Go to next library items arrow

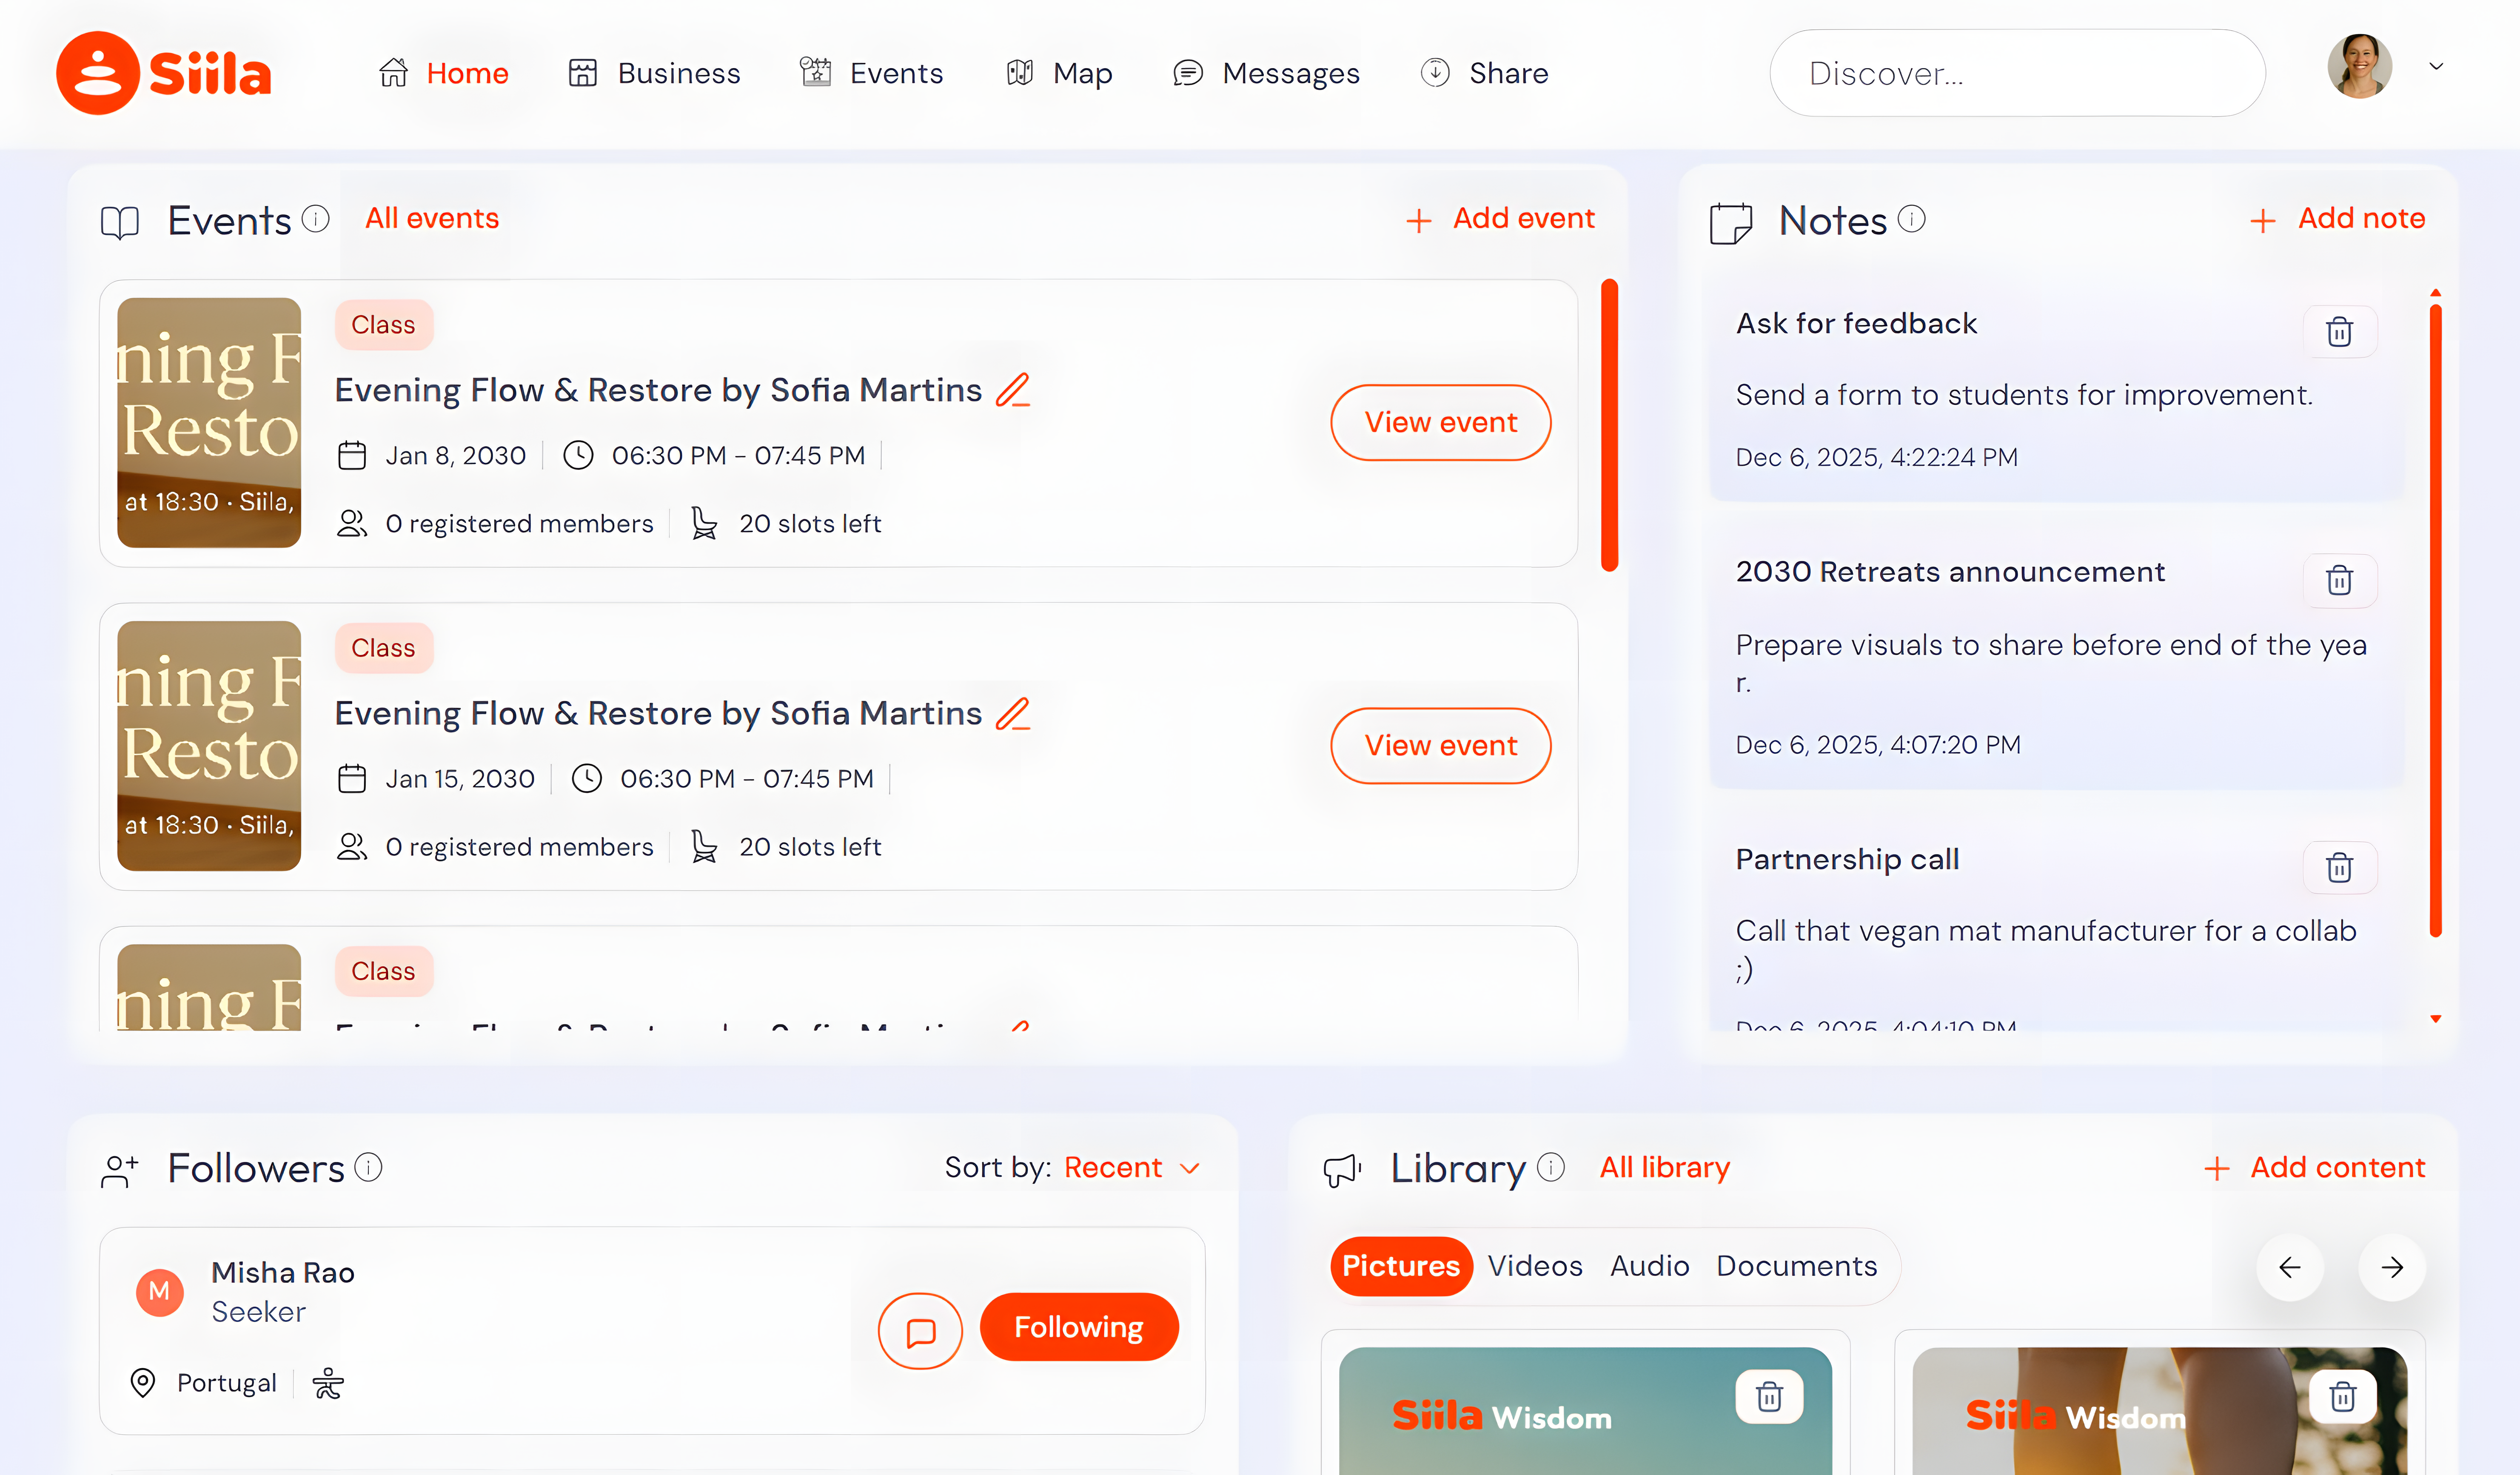point(2392,1268)
